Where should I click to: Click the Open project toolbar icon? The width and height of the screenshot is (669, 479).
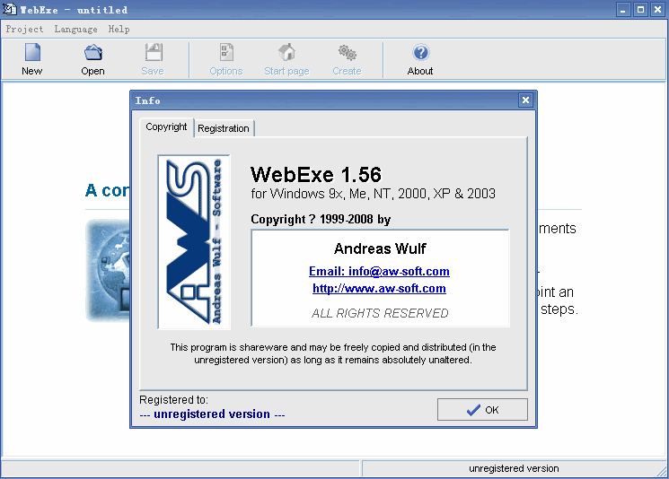pyautogui.click(x=93, y=53)
